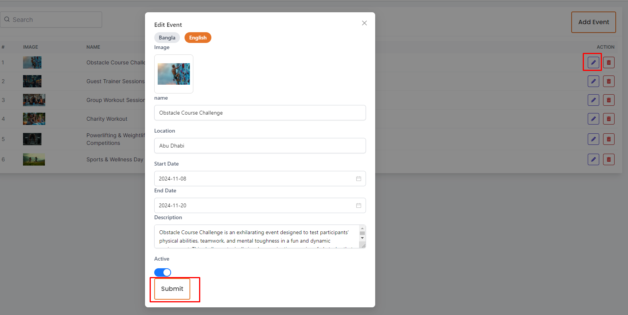Click edit pencil icon for Obstacle Course Challenge
The width and height of the screenshot is (628, 315).
[593, 62]
